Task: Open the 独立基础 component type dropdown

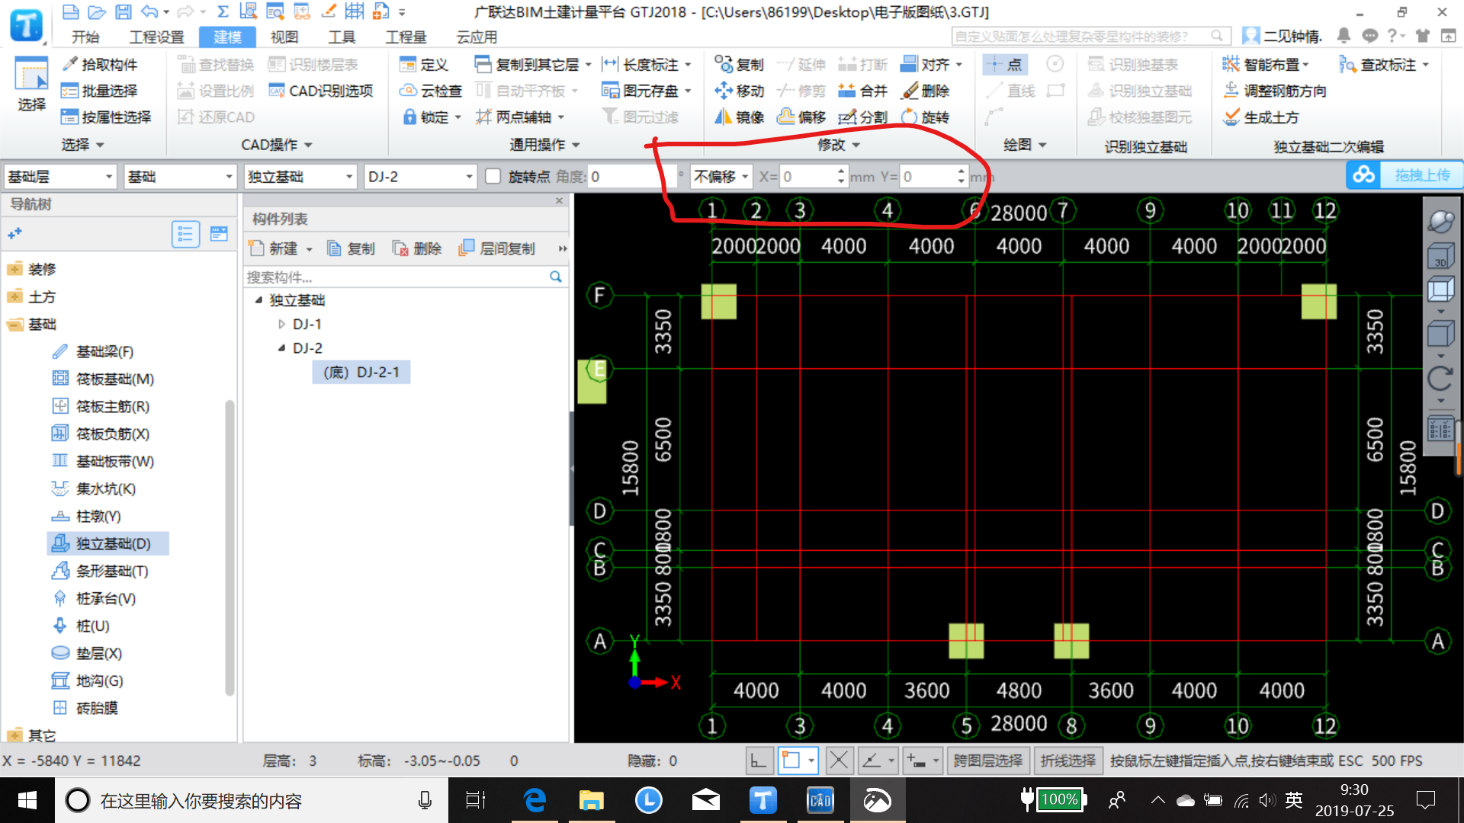Action: (x=300, y=176)
